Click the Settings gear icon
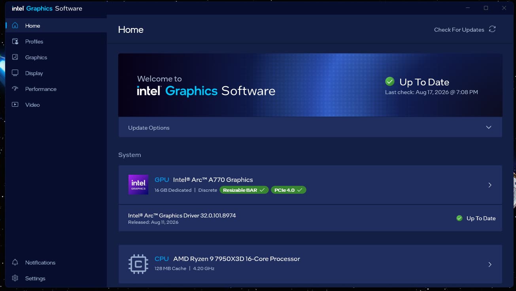Viewport: 516px width, 291px height. (15, 278)
